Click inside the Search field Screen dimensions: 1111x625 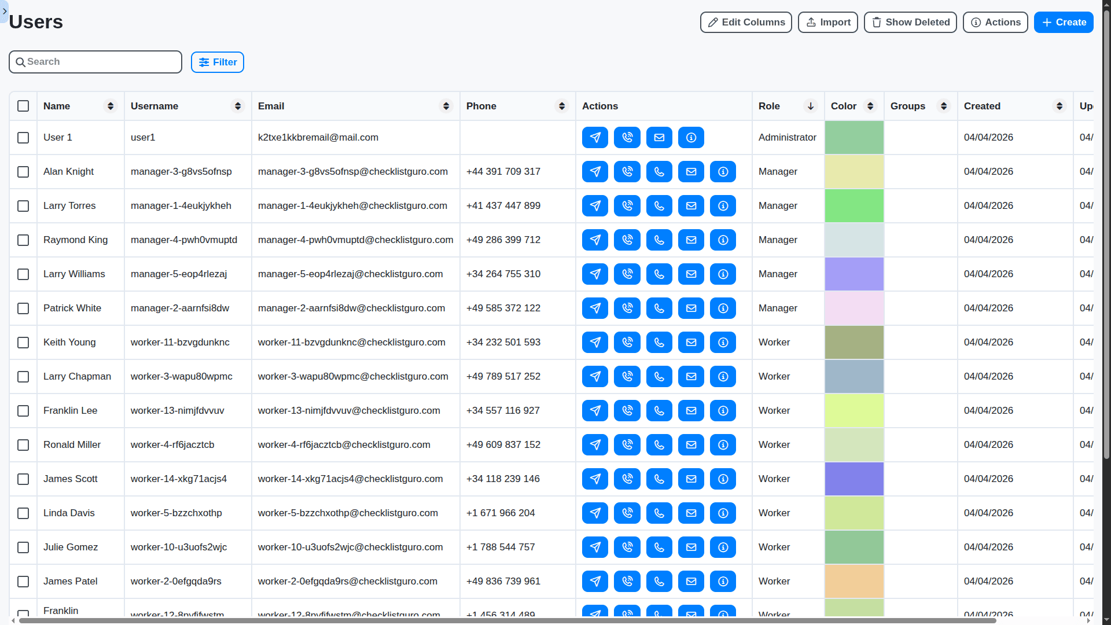tap(95, 61)
